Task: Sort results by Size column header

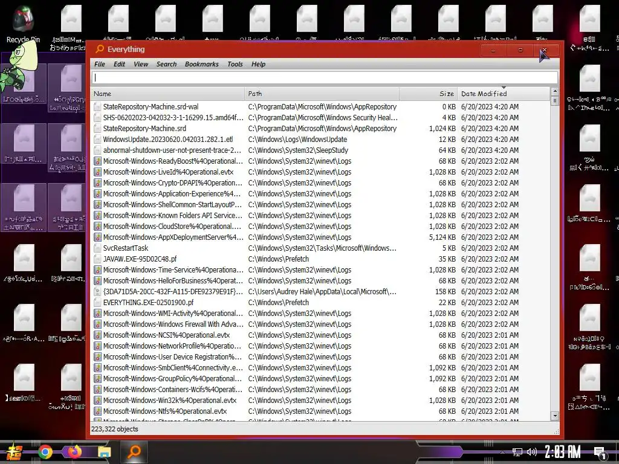Action: (428, 94)
